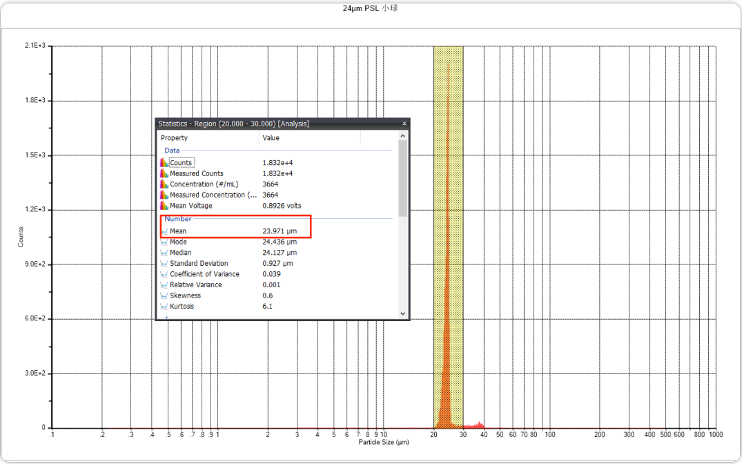This screenshot has height=464, width=742.
Task: Click the small red peak near 40 µm
Action: [x=479, y=425]
